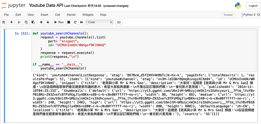Image resolution: width=261 pixels, height=124 pixels.
Task: Click the kernel idle indicator circle
Action: 259,15
